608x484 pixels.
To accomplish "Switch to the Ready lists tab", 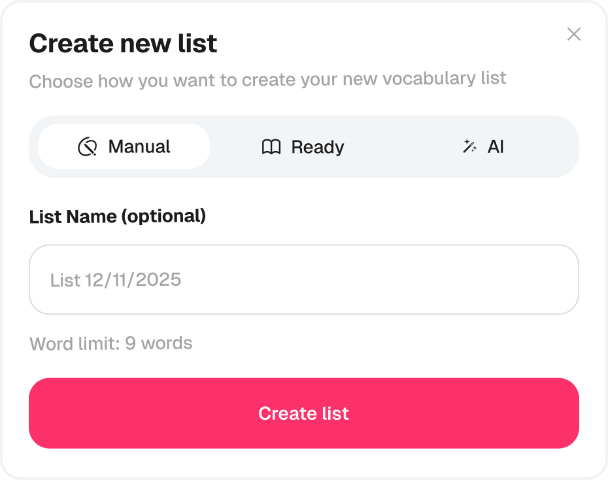I will click(303, 147).
